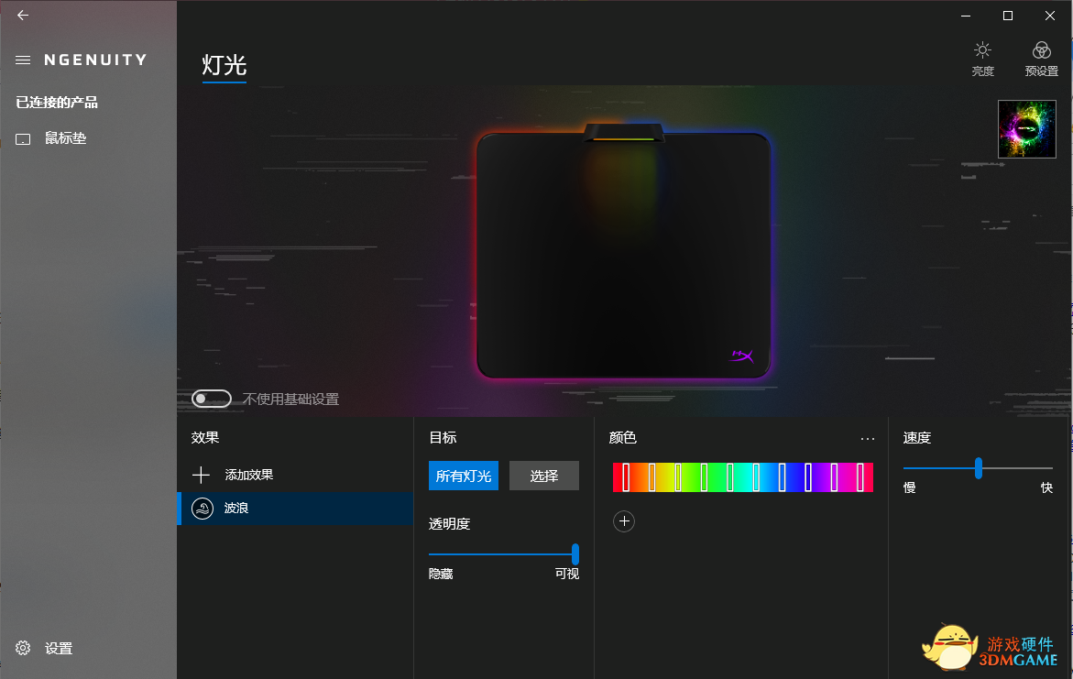The height and width of the screenshot is (679, 1073).
Task: Close the NGENUITY window
Action: (1050, 15)
